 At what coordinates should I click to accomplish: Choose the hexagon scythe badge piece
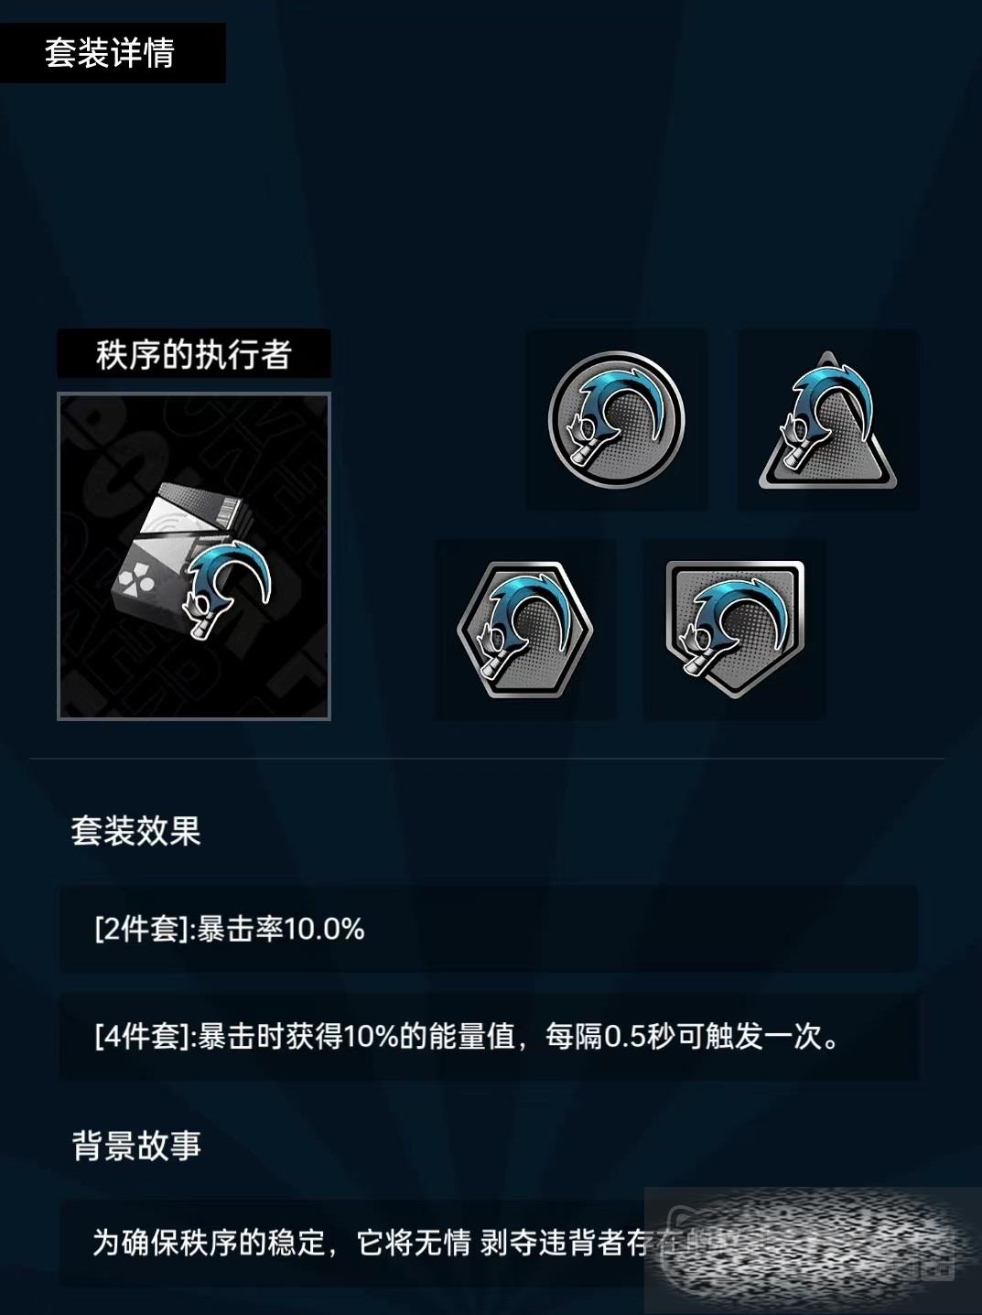(x=524, y=630)
